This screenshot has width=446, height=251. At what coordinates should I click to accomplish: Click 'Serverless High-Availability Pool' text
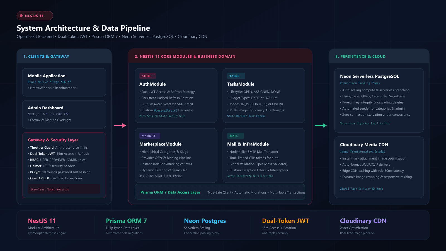pos(365,123)
